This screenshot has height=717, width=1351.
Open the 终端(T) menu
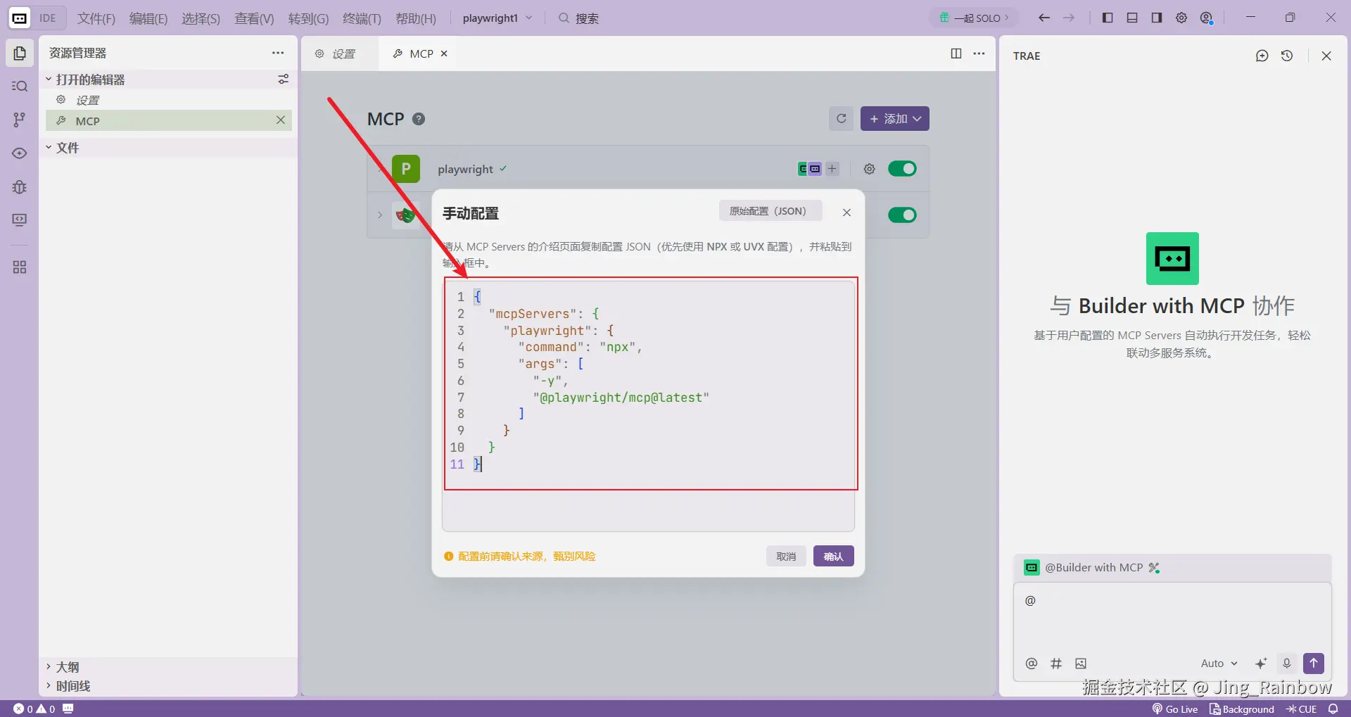click(x=361, y=18)
